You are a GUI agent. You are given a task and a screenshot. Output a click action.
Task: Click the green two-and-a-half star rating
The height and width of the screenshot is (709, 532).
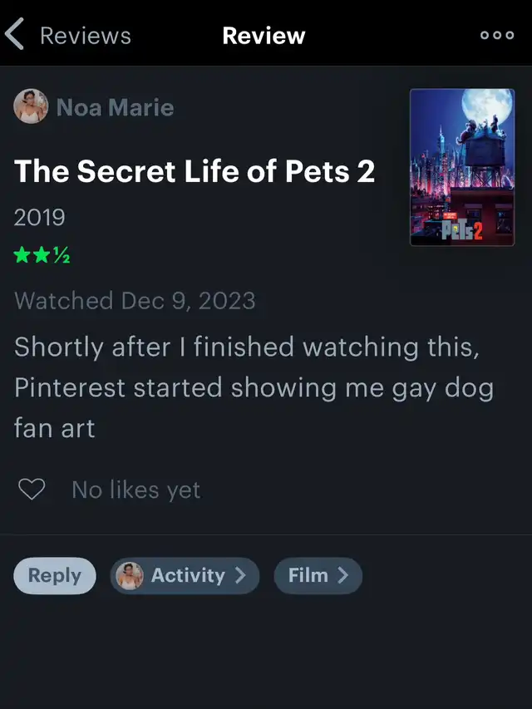point(42,255)
